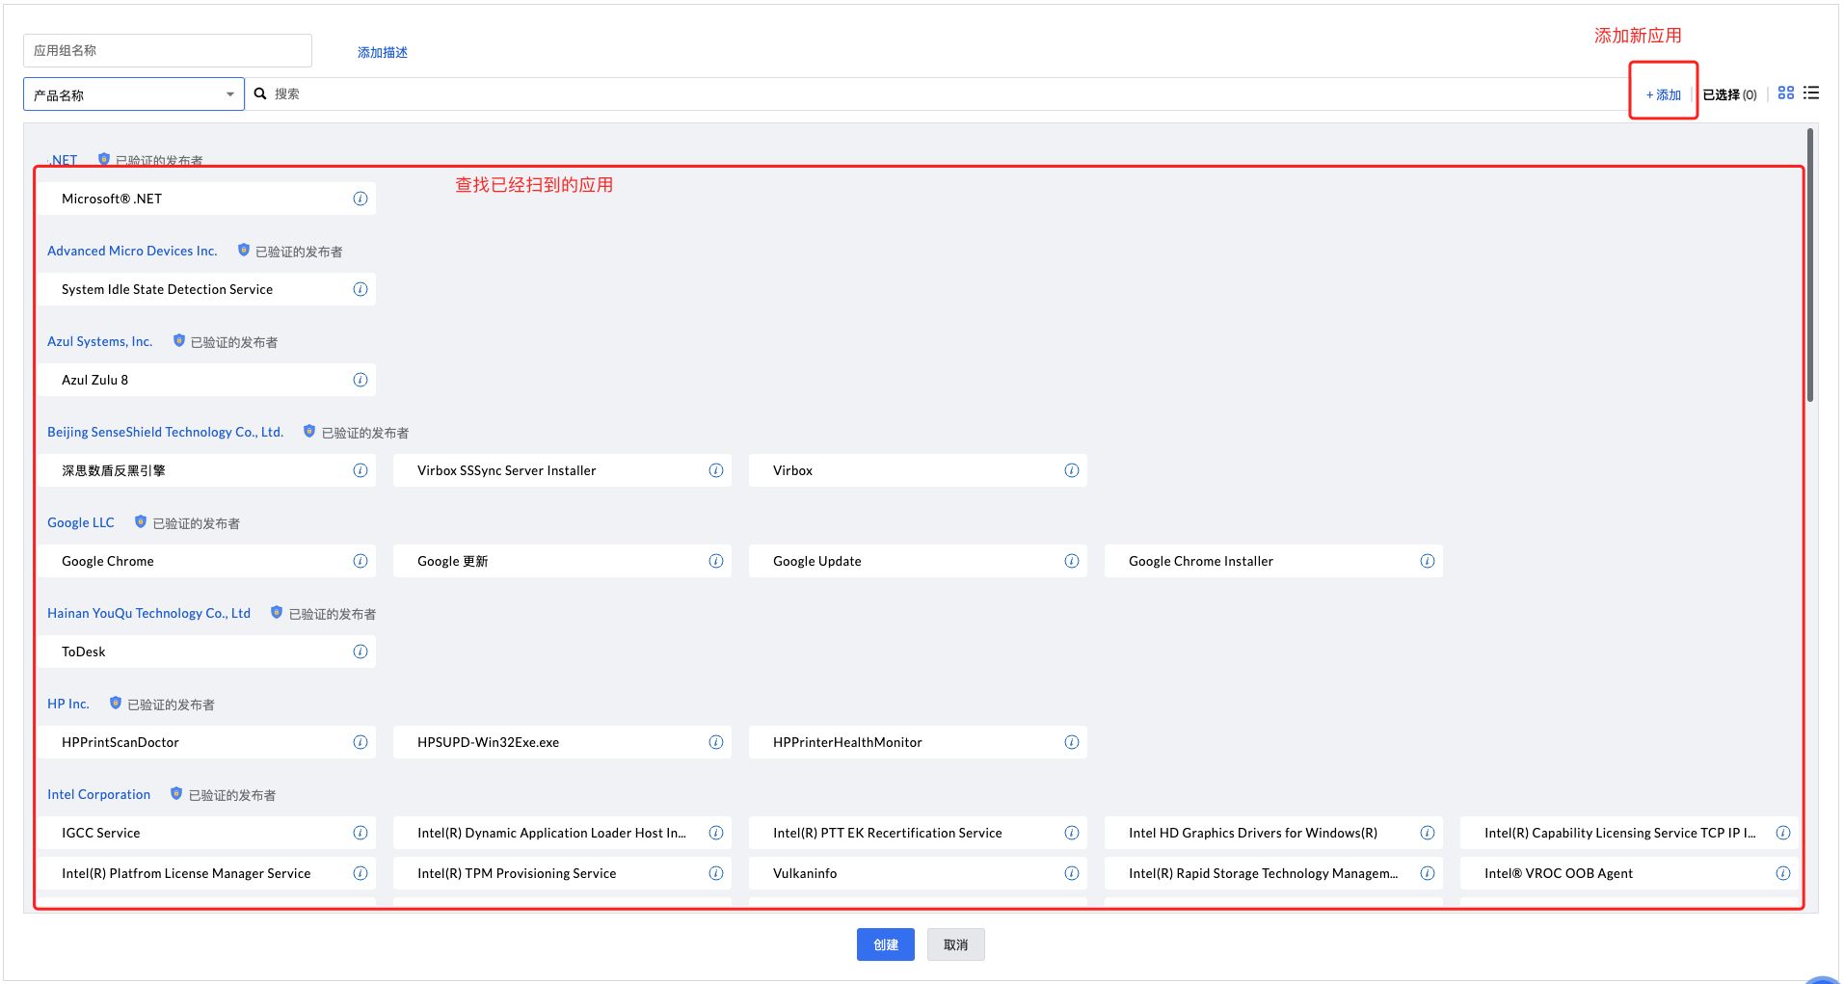Show info for Intel(R) Platfrom License Manager Service
This screenshot has width=1844, height=984.
(x=361, y=873)
